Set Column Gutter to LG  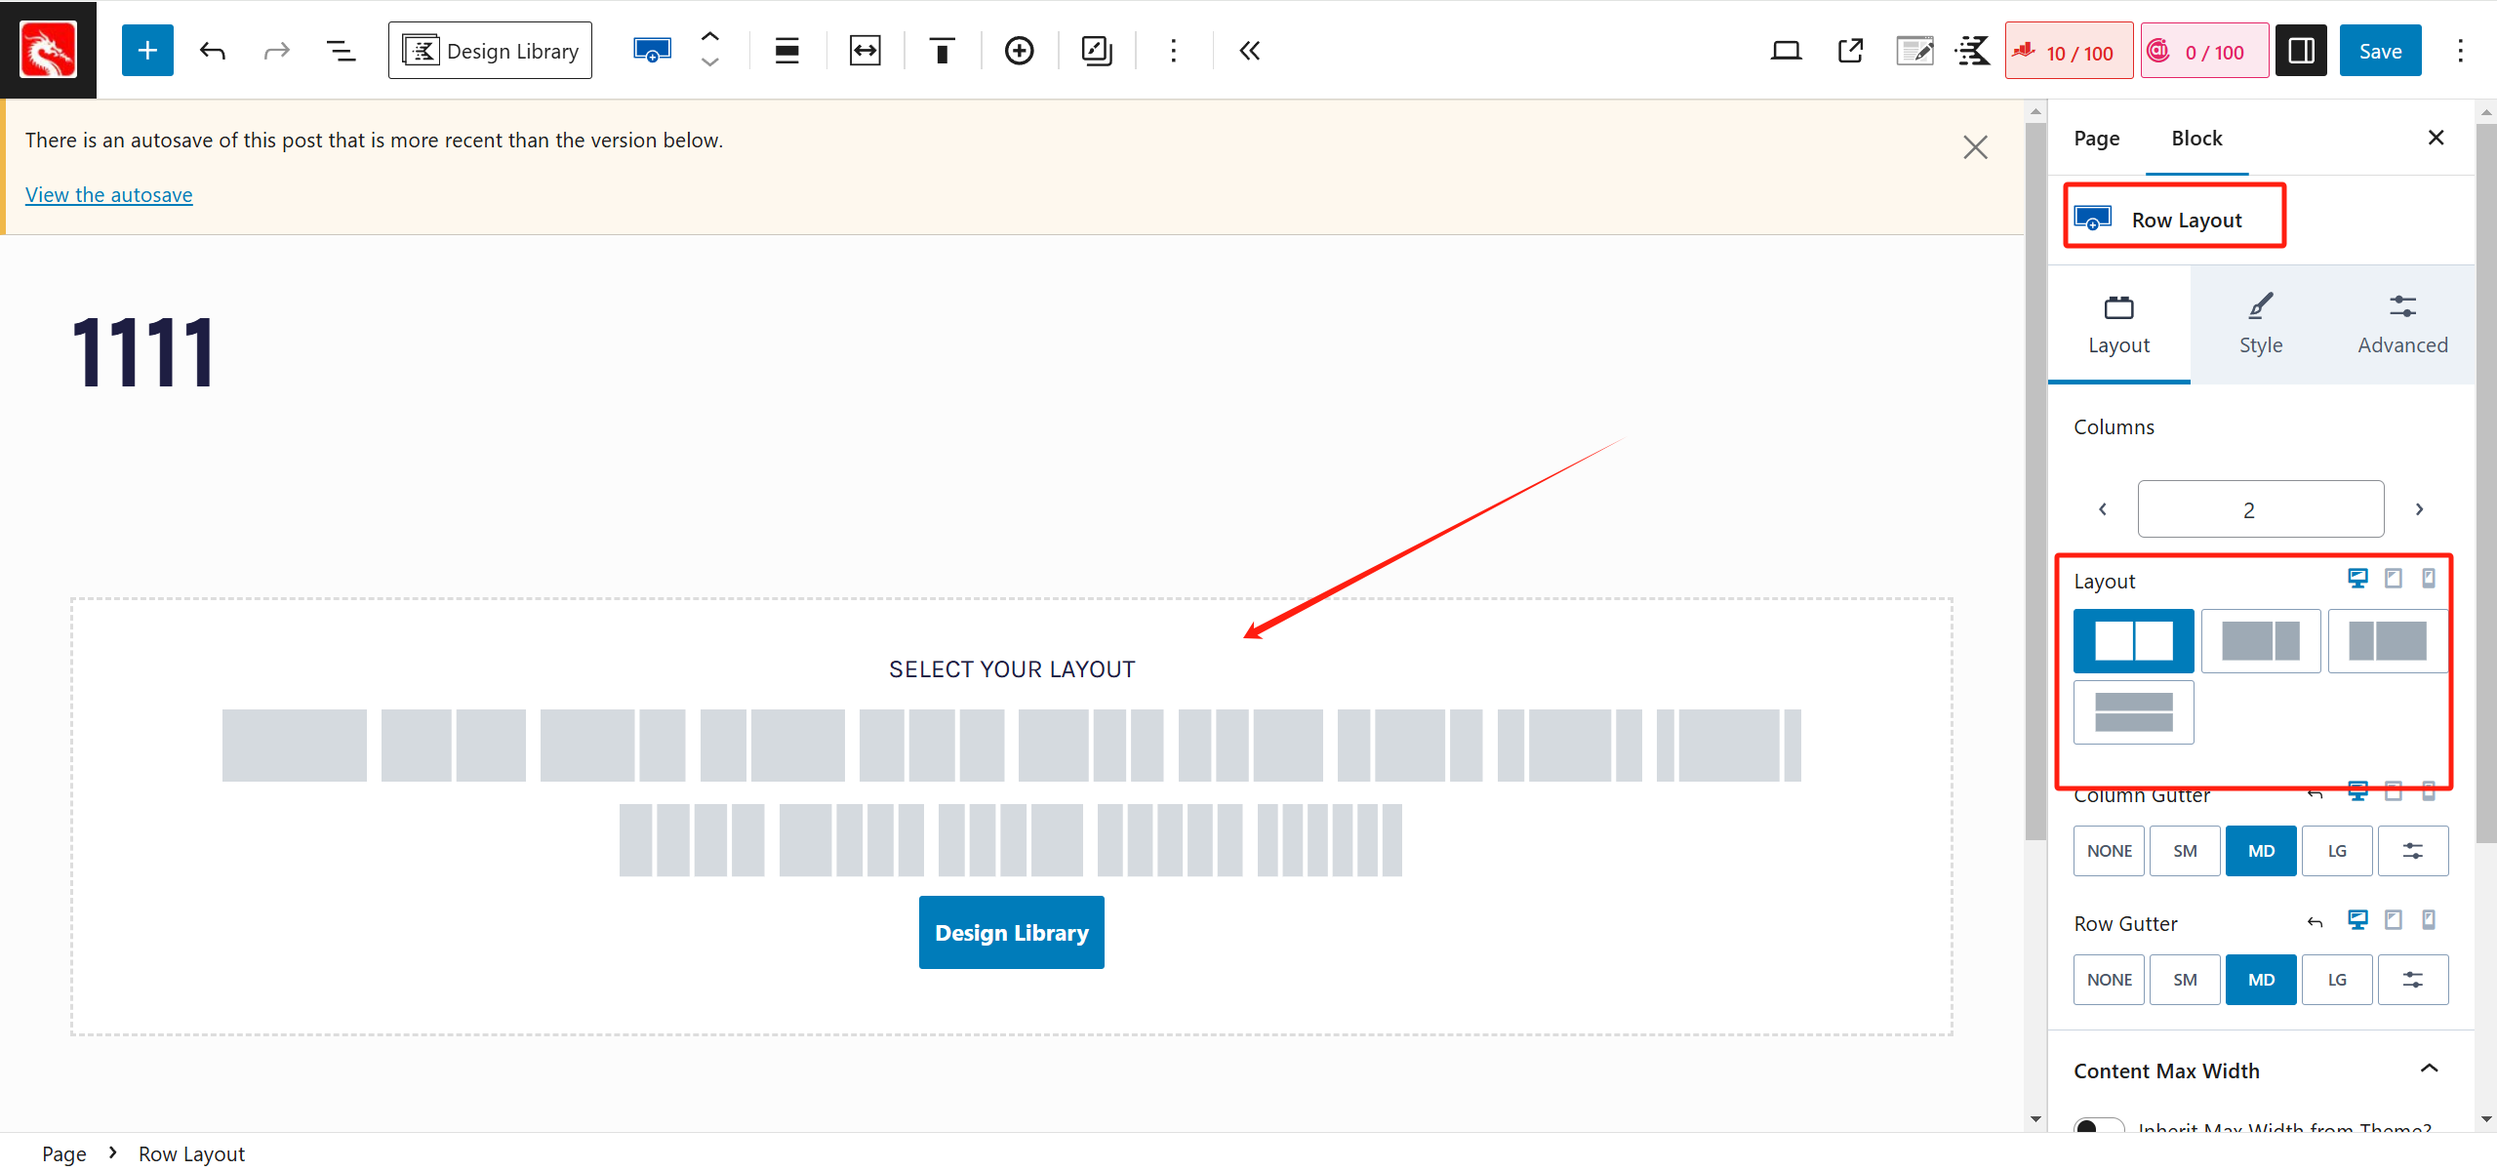click(x=2337, y=850)
